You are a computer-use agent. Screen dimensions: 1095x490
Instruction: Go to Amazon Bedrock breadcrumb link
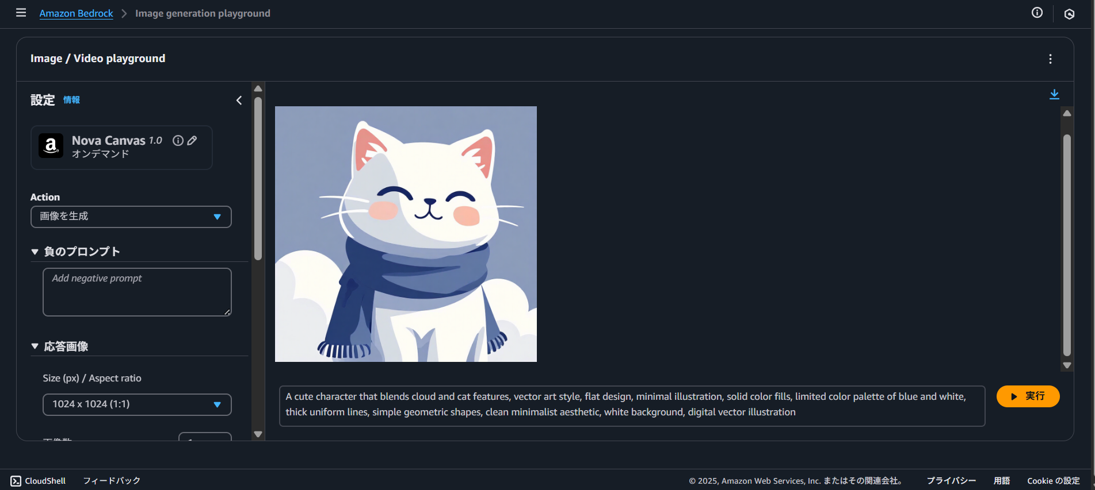pyautogui.click(x=76, y=13)
